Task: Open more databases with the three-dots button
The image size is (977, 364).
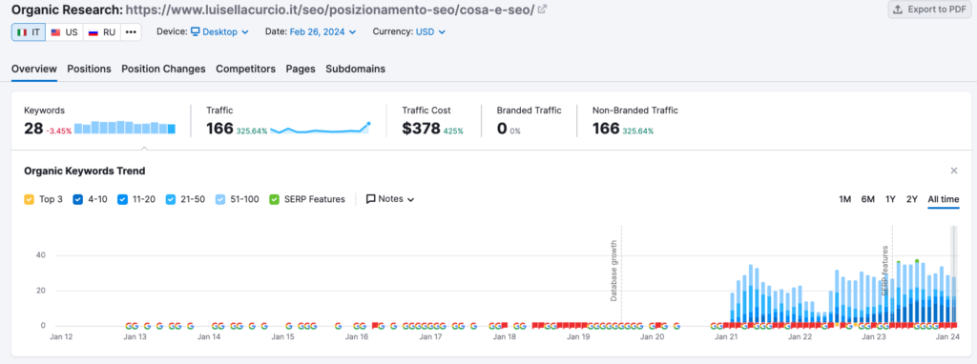Action: pos(130,32)
